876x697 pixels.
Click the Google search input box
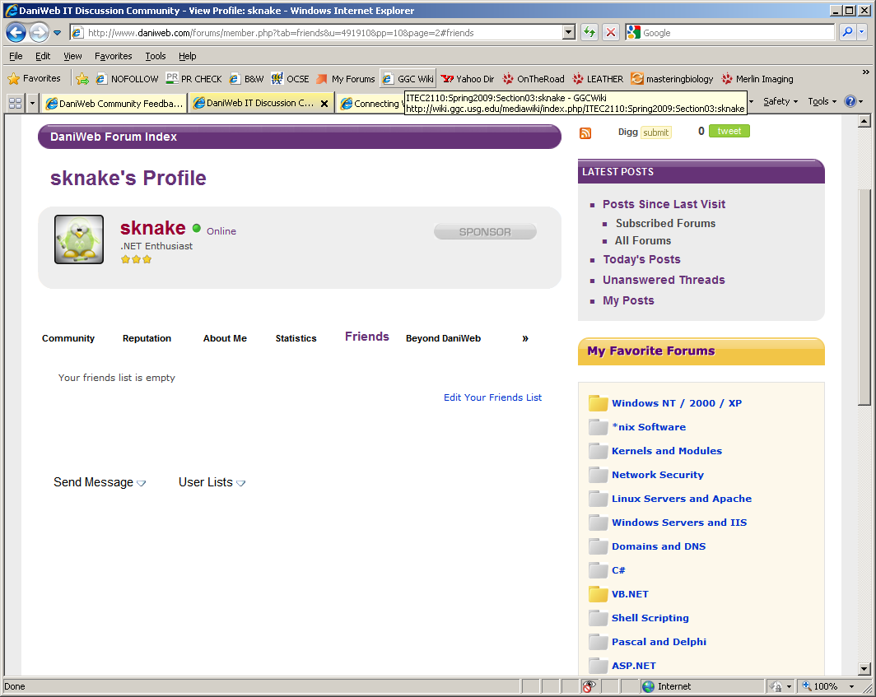coord(738,32)
